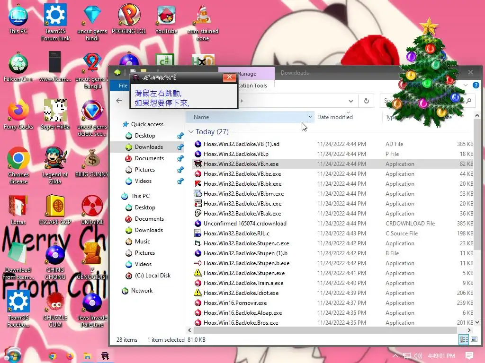This screenshot has height=363, width=485.
Task: Select Music under This PC
Action: click(x=142, y=242)
